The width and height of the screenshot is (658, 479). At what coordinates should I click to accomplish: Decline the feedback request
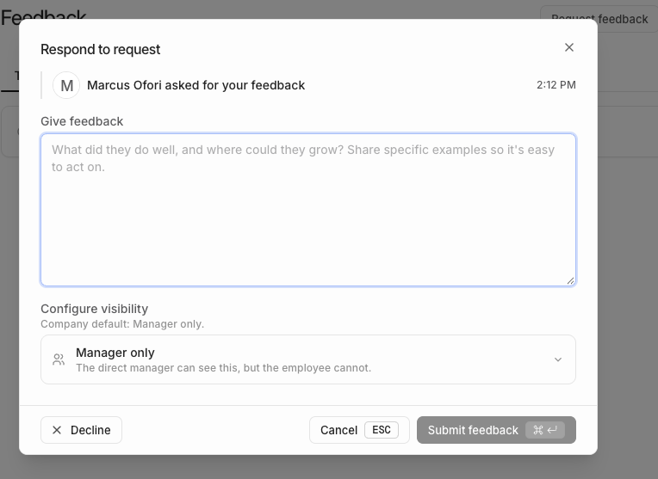tap(82, 430)
